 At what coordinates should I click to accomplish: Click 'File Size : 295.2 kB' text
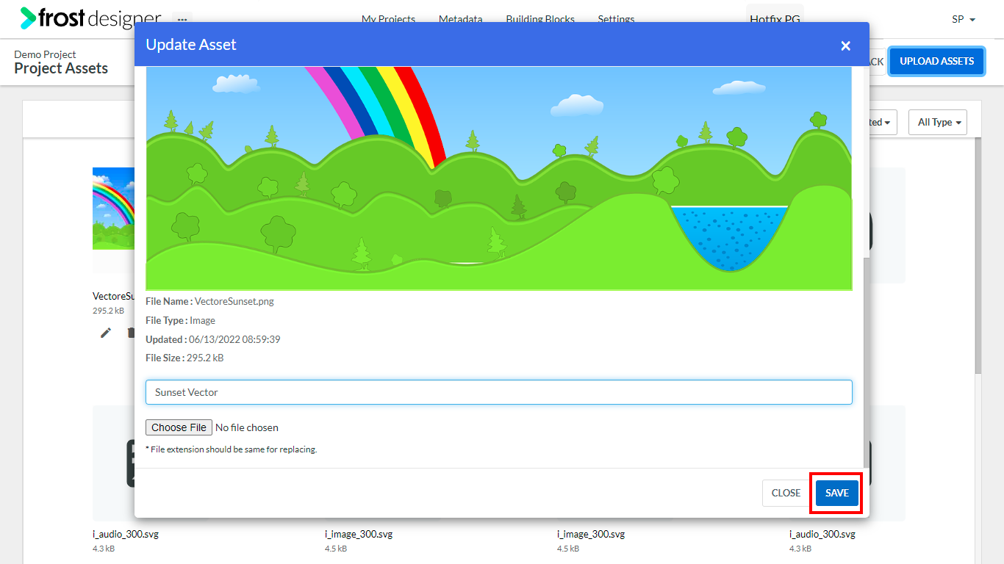[x=184, y=358]
